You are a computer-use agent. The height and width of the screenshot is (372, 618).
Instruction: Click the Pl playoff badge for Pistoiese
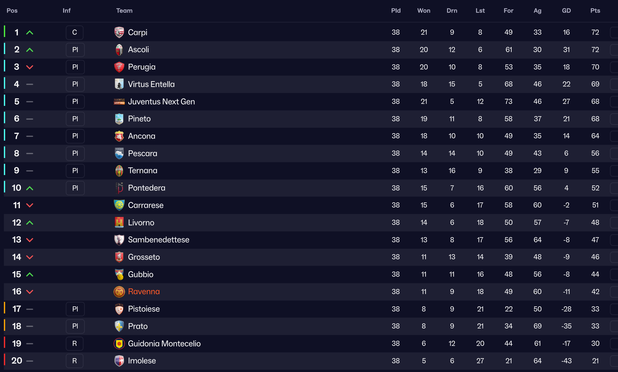[75, 309]
